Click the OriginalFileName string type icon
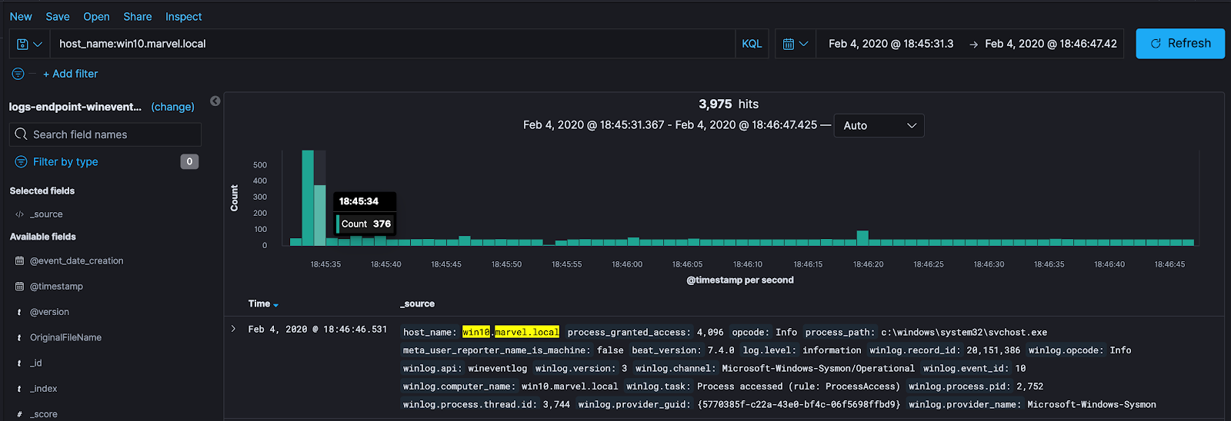The width and height of the screenshot is (1231, 421). tap(19, 337)
